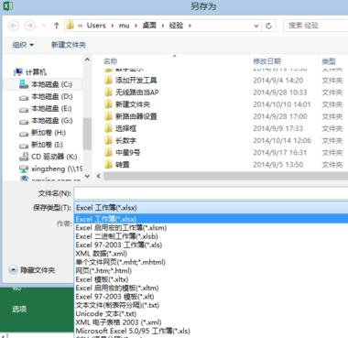The height and width of the screenshot is (338, 348).
Task: Select the 长数字 folder
Action: pyautogui.click(x=125, y=140)
